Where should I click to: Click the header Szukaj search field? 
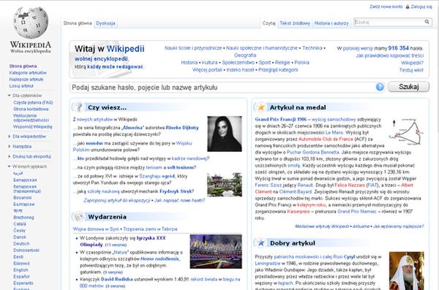click(x=389, y=22)
